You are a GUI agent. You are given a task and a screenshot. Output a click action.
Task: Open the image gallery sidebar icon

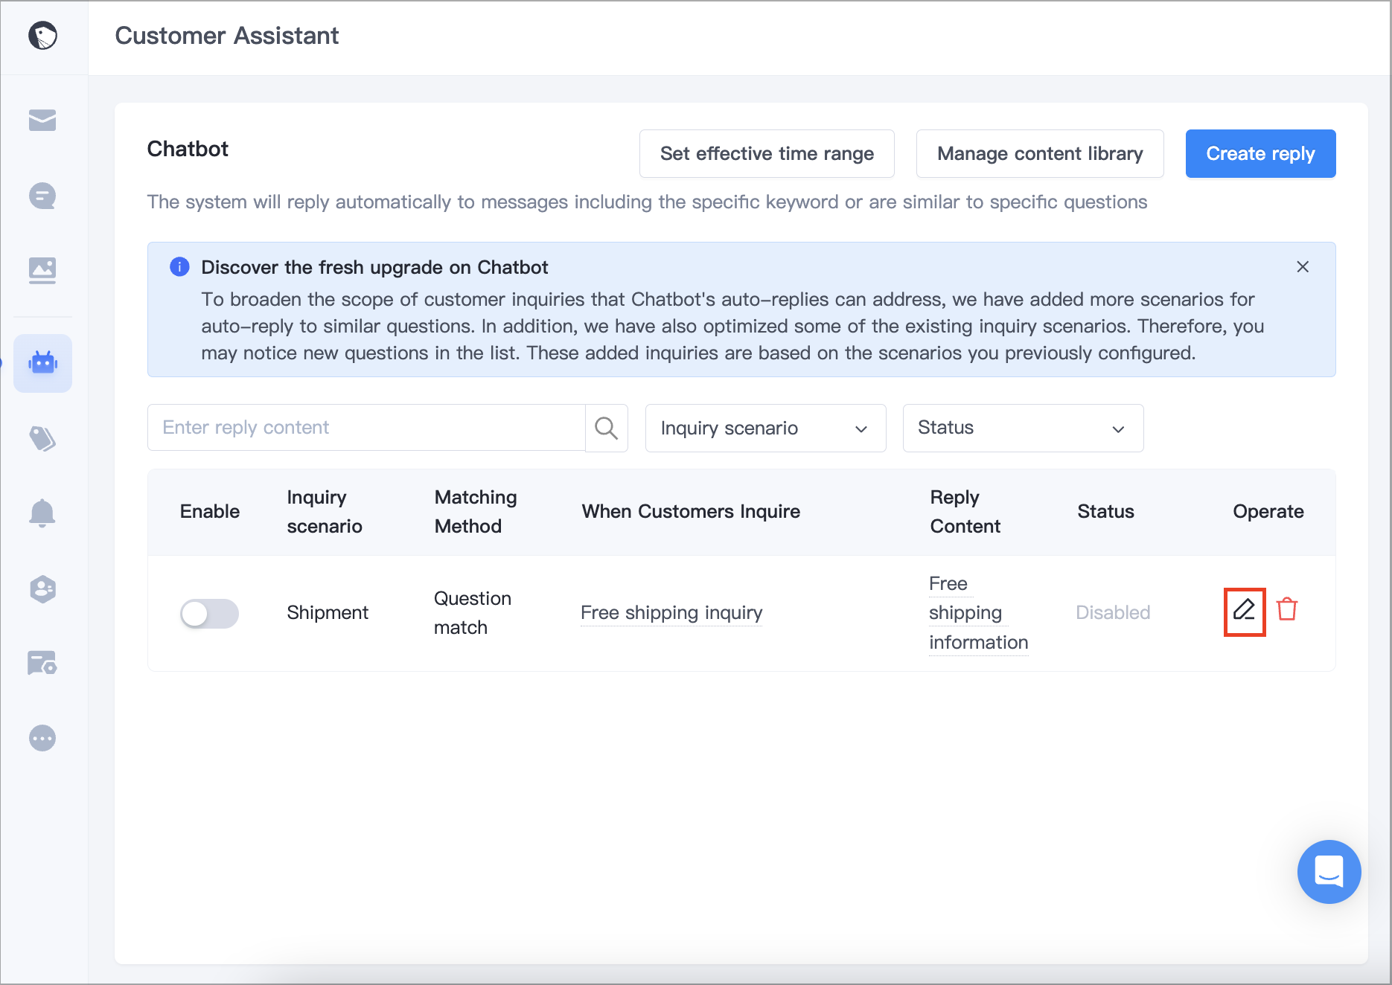[42, 270]
